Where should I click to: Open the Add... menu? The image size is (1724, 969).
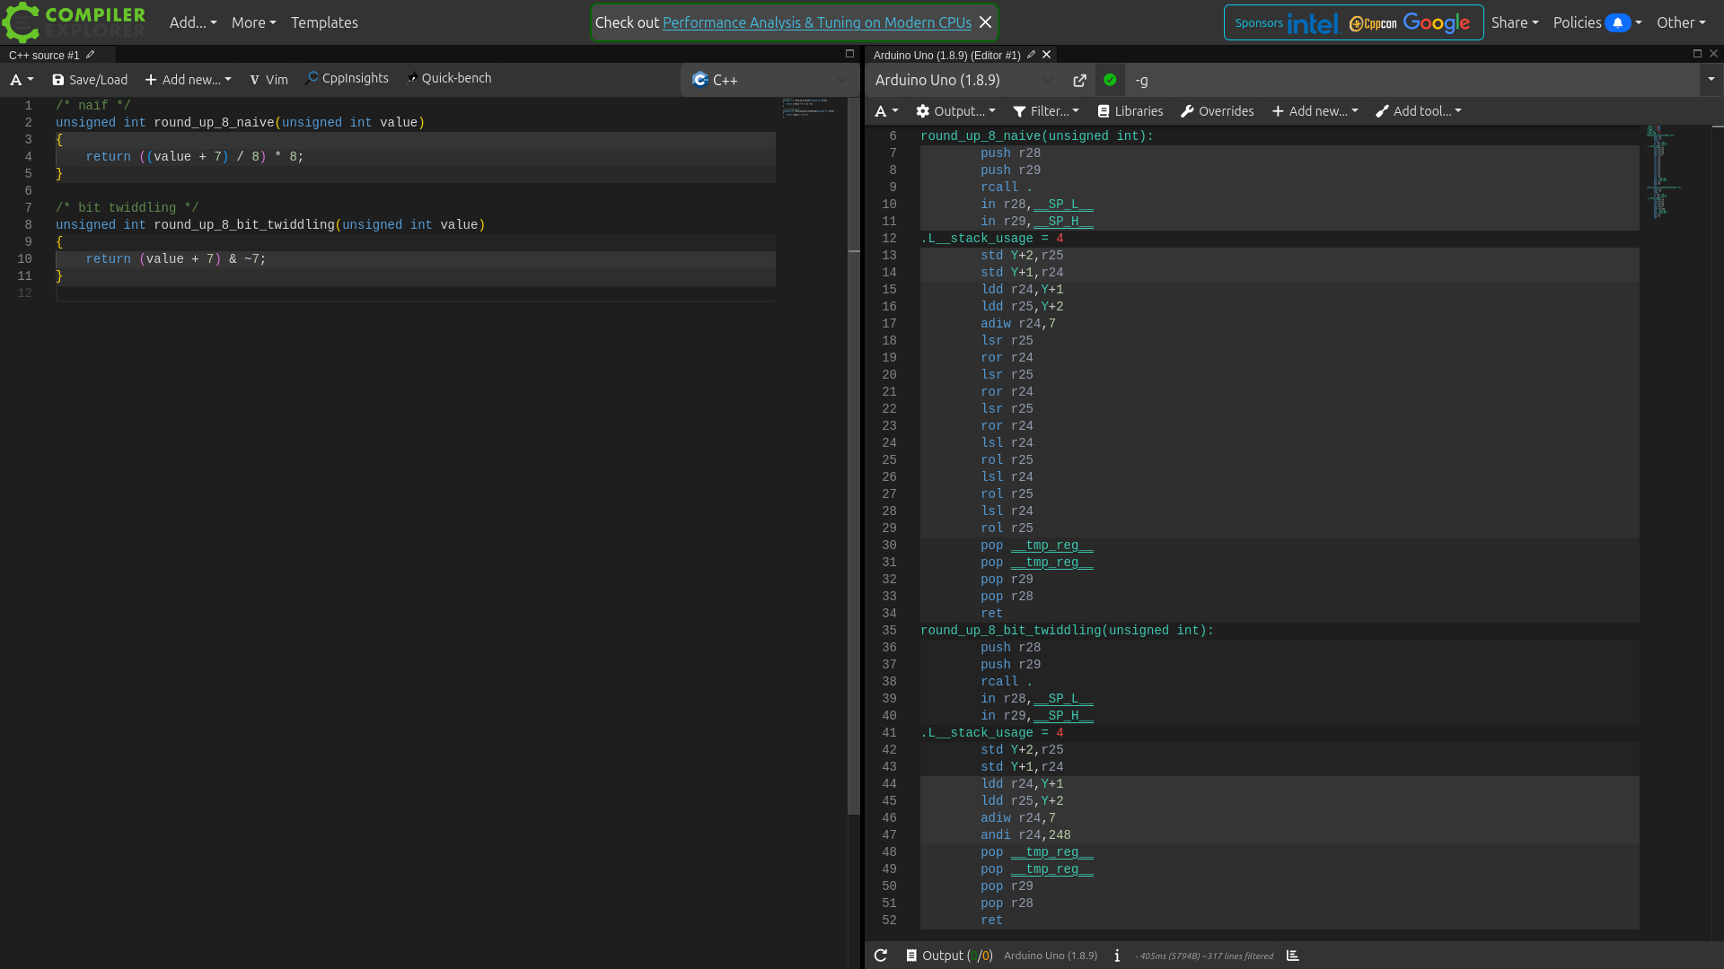tap(193, 22)
